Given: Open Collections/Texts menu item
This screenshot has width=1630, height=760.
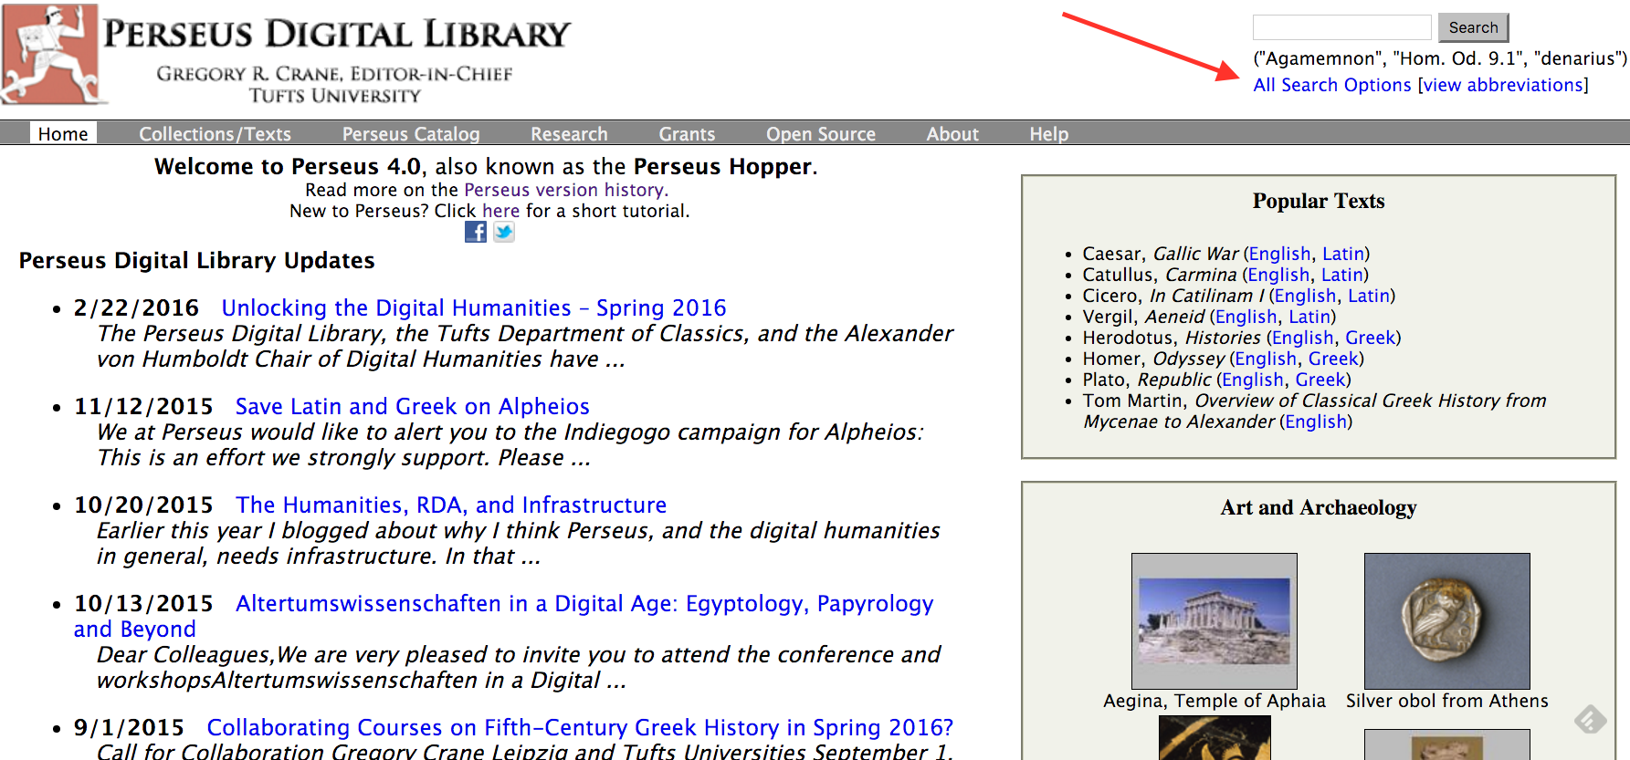Looking at the screenshot, I should [215, 134].
